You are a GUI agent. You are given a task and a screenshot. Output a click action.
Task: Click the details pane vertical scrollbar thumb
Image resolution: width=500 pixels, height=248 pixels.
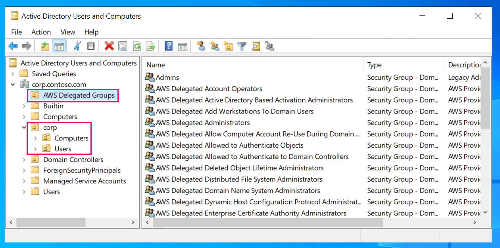click(486, 99)
